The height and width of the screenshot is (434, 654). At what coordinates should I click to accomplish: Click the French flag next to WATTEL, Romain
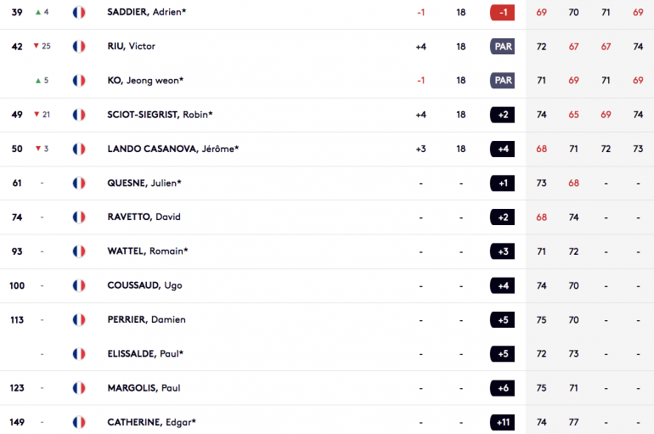[x=79, y=251]
